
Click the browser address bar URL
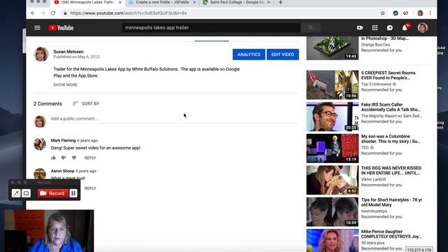(128, 13)
